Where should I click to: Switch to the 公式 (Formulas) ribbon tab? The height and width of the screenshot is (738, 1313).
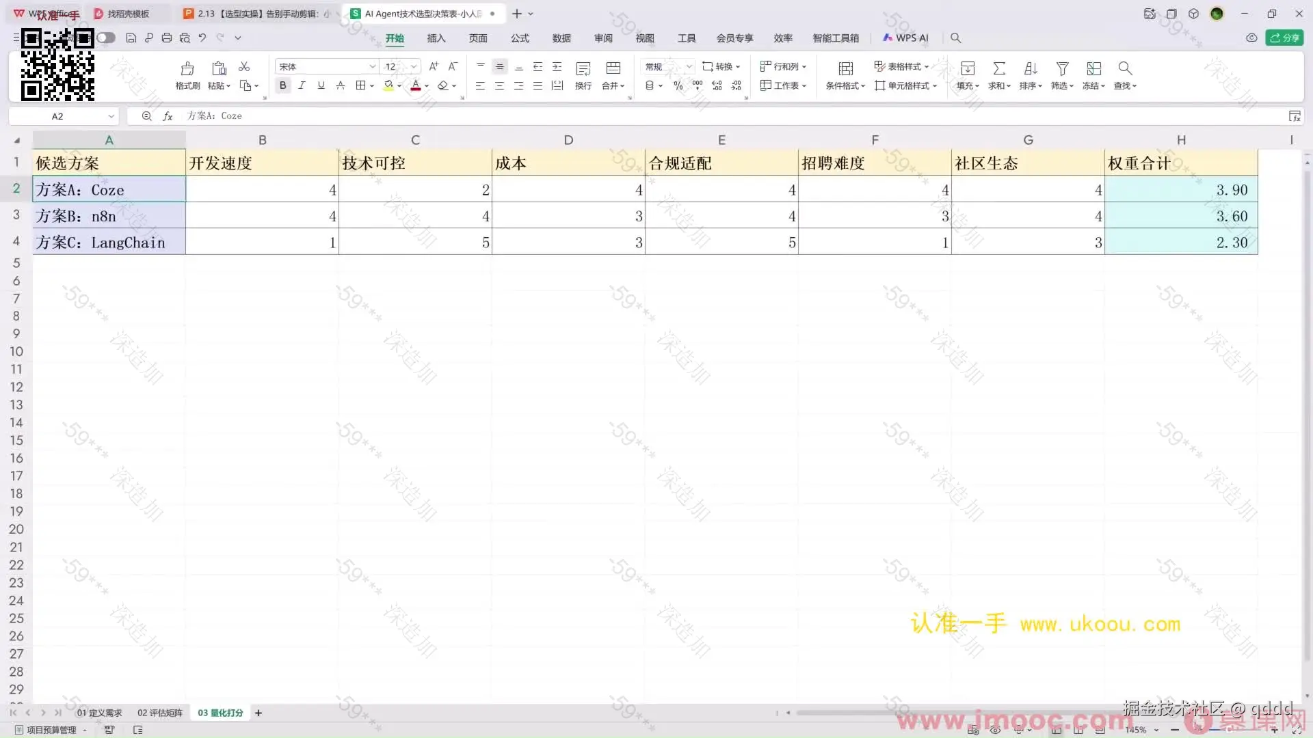point(520,38)
